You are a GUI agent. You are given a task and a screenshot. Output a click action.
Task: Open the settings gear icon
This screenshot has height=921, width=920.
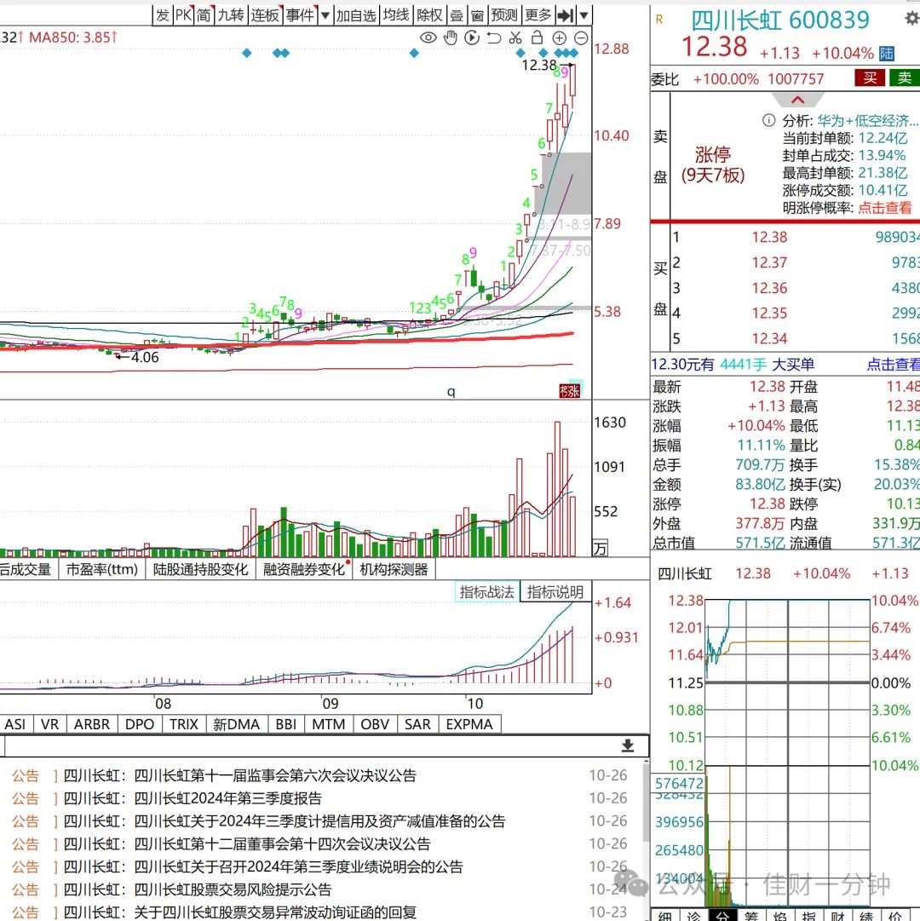(911, 18)
